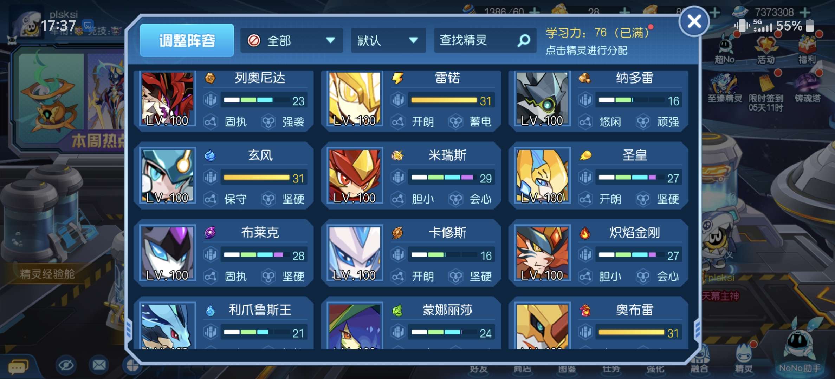
Task: Select the 玄风 spirit portrait
Action: [167, 176]
